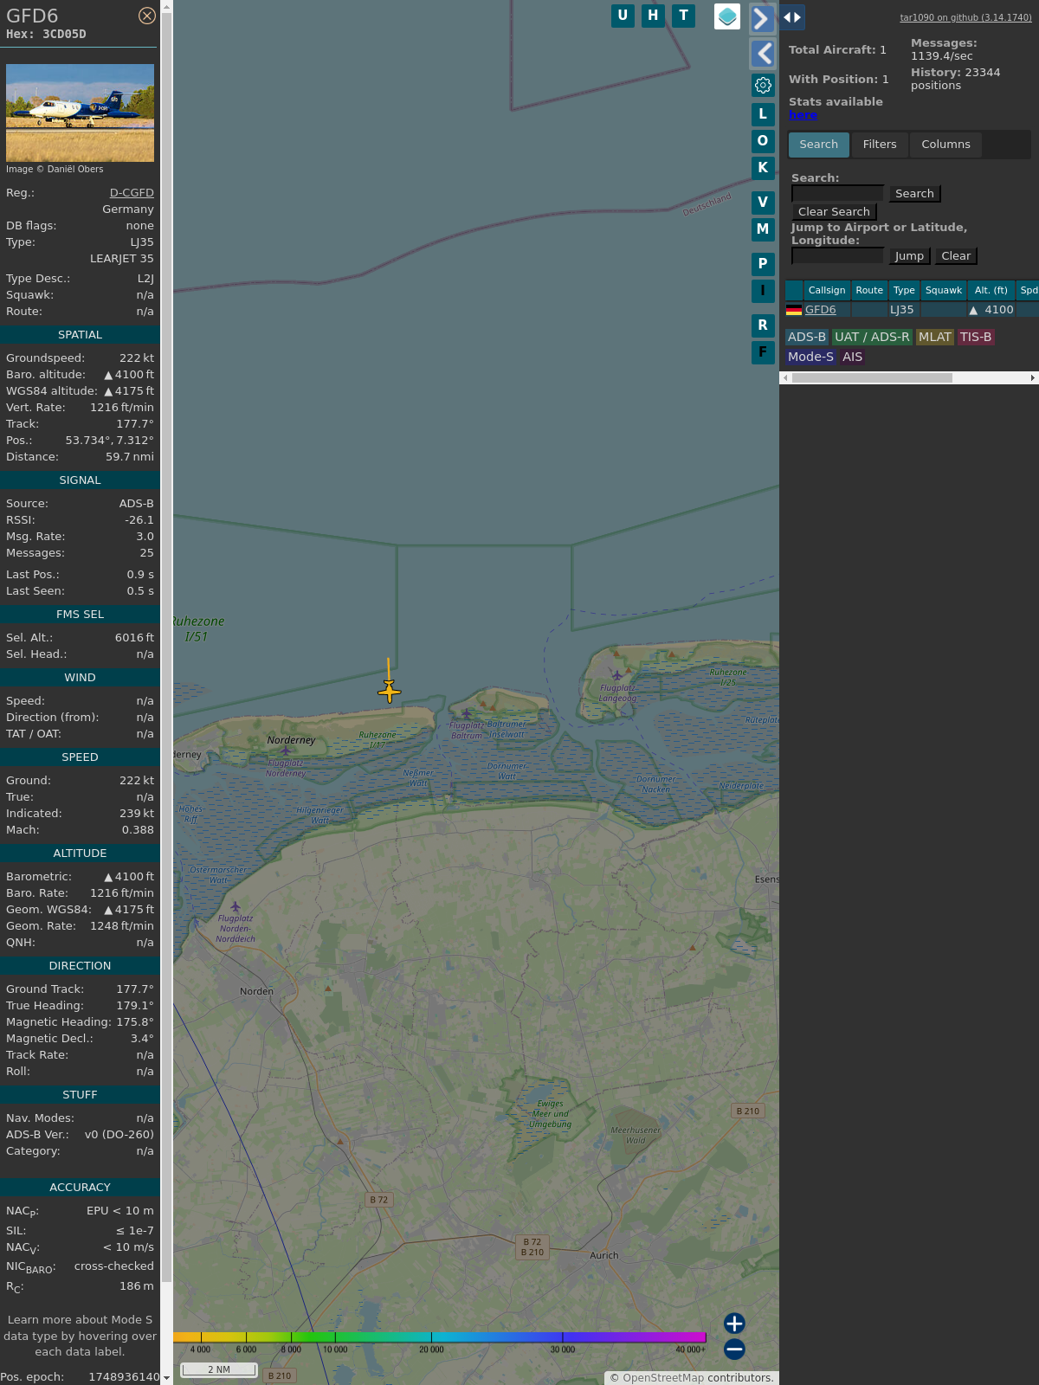Click the left chevron sidebar button
Viewport: 1039px width, 1385px height.
pyautogui.click(x=762, y=54)
